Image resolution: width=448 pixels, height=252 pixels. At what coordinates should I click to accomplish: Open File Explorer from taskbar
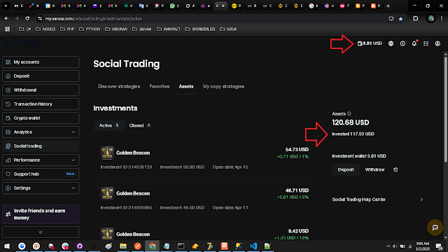(x=123, y=246)
